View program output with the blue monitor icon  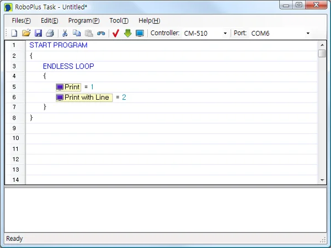pyautogui.click(x=140, y=33)
